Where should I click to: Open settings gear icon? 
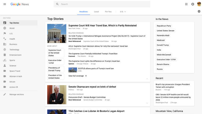click(199, 11)
